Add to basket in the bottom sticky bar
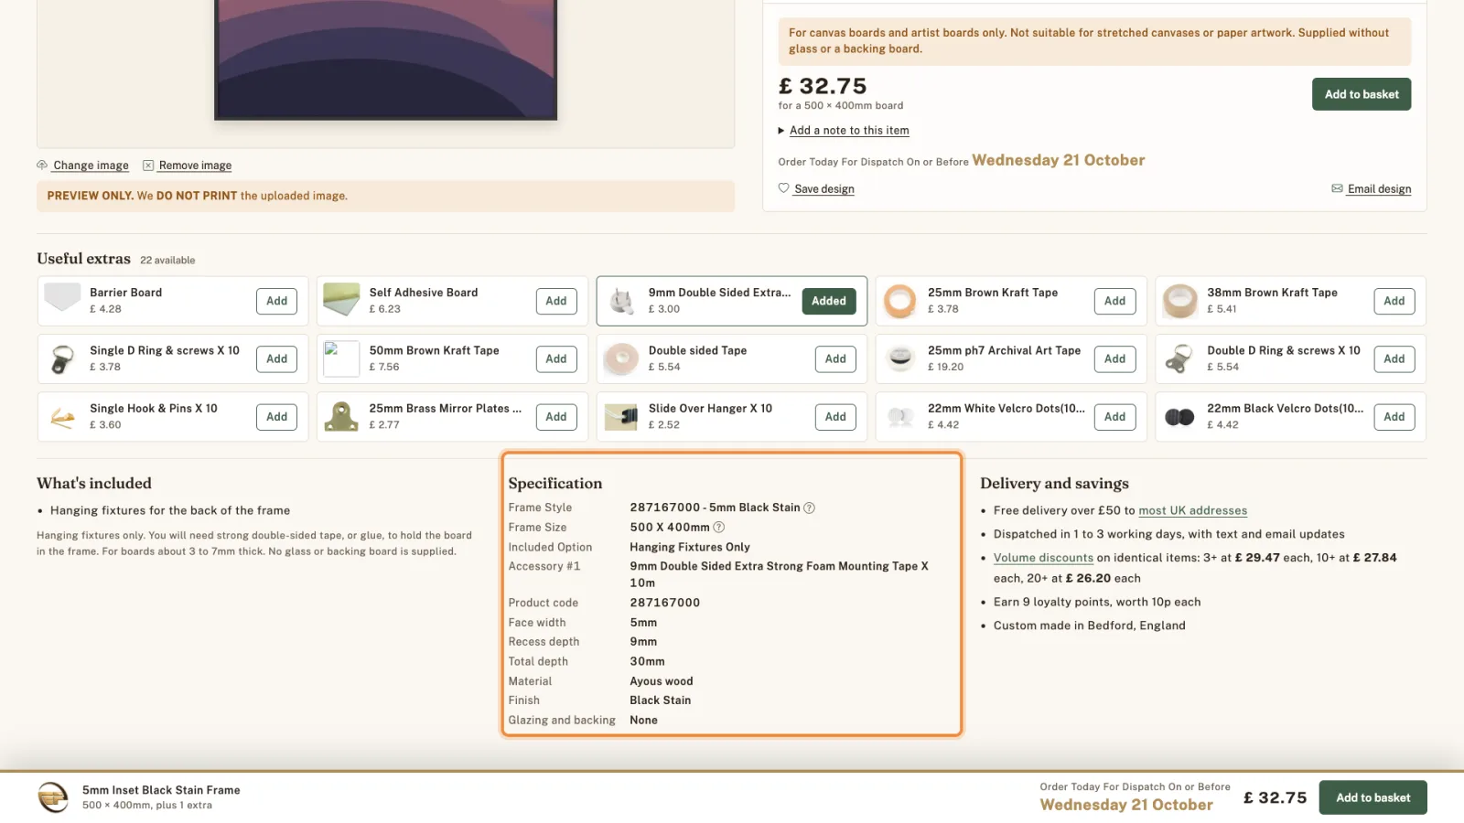The width and height of the screenshot is (1464, 823). click(x=1372, y=797)
